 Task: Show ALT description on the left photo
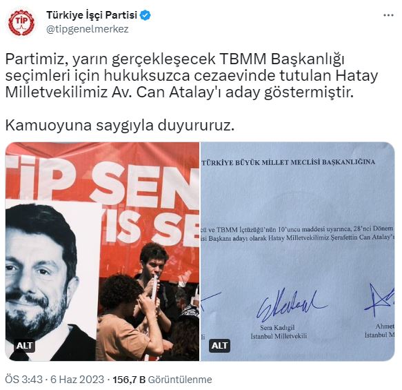tap(24, 346)
